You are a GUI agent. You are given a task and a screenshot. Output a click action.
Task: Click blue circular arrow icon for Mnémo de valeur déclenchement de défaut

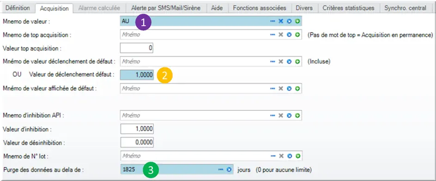coord(289,62)
